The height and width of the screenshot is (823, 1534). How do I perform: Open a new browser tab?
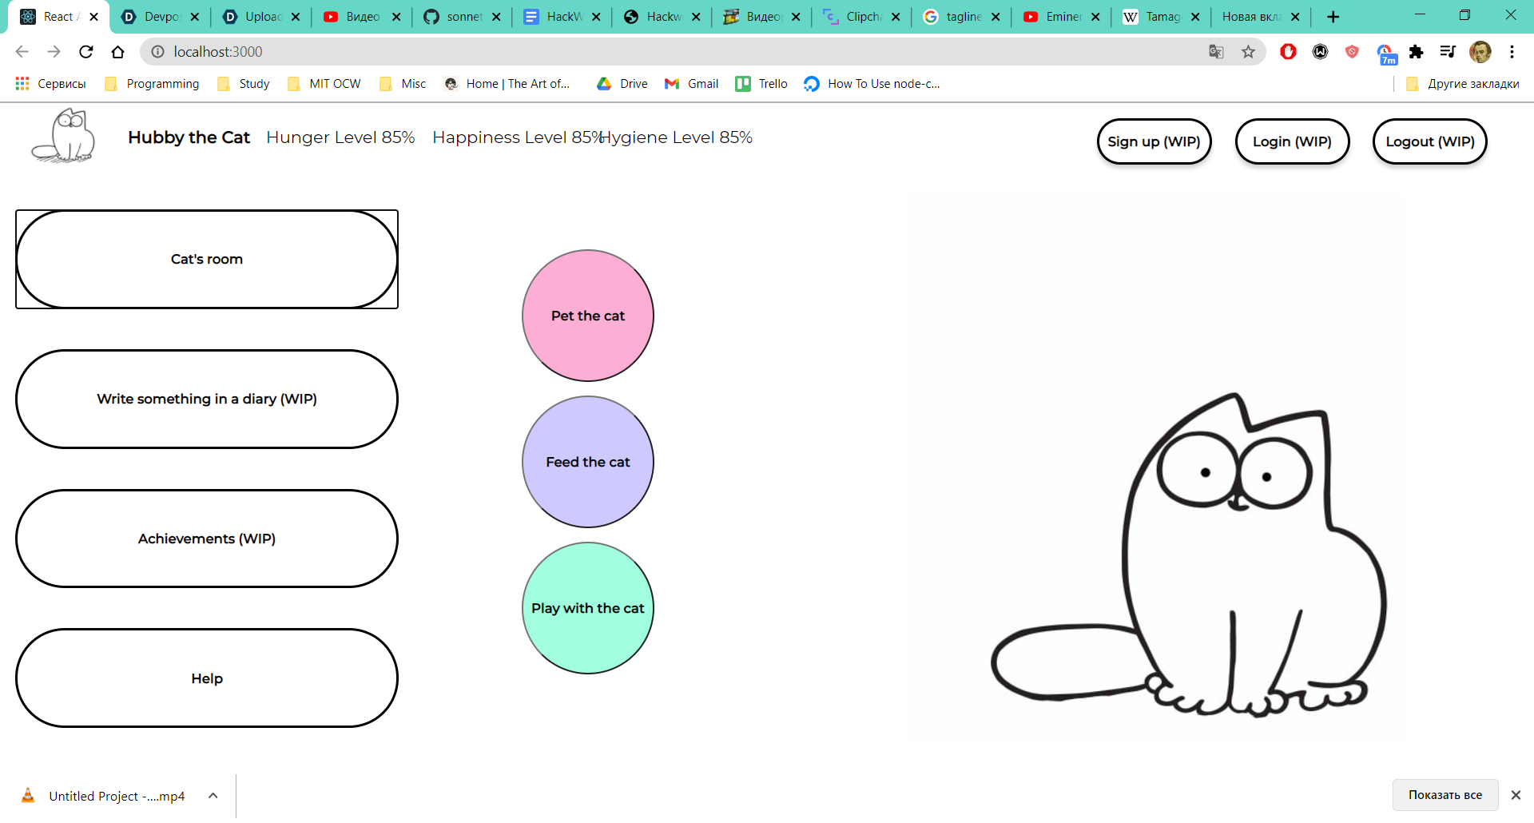[x=1333, y=17]
